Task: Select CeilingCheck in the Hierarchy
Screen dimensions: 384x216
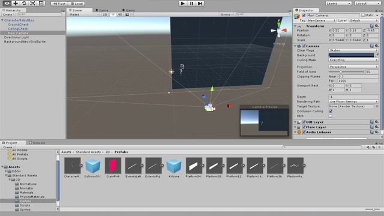Action: tap(17, 29)
